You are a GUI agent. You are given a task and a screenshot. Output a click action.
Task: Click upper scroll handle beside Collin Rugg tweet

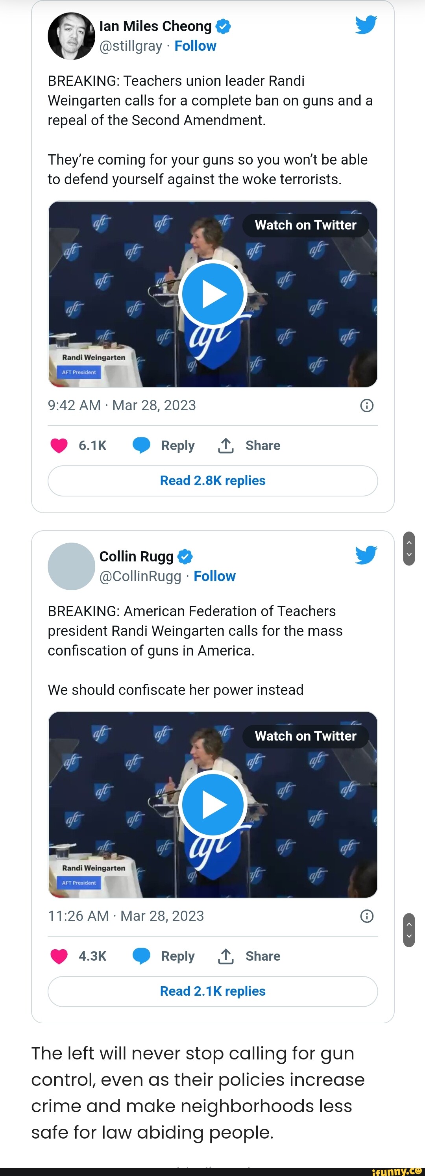[x=409, y=548]
